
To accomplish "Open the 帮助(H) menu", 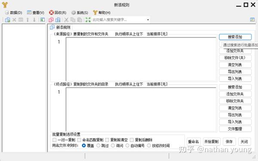I will click(101, 12).
